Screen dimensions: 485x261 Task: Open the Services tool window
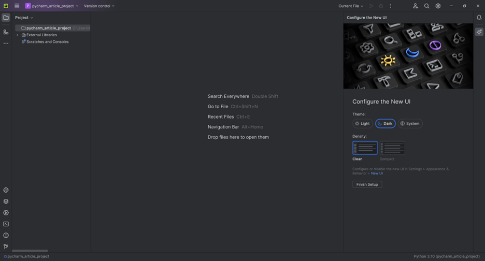click(6, 213)
